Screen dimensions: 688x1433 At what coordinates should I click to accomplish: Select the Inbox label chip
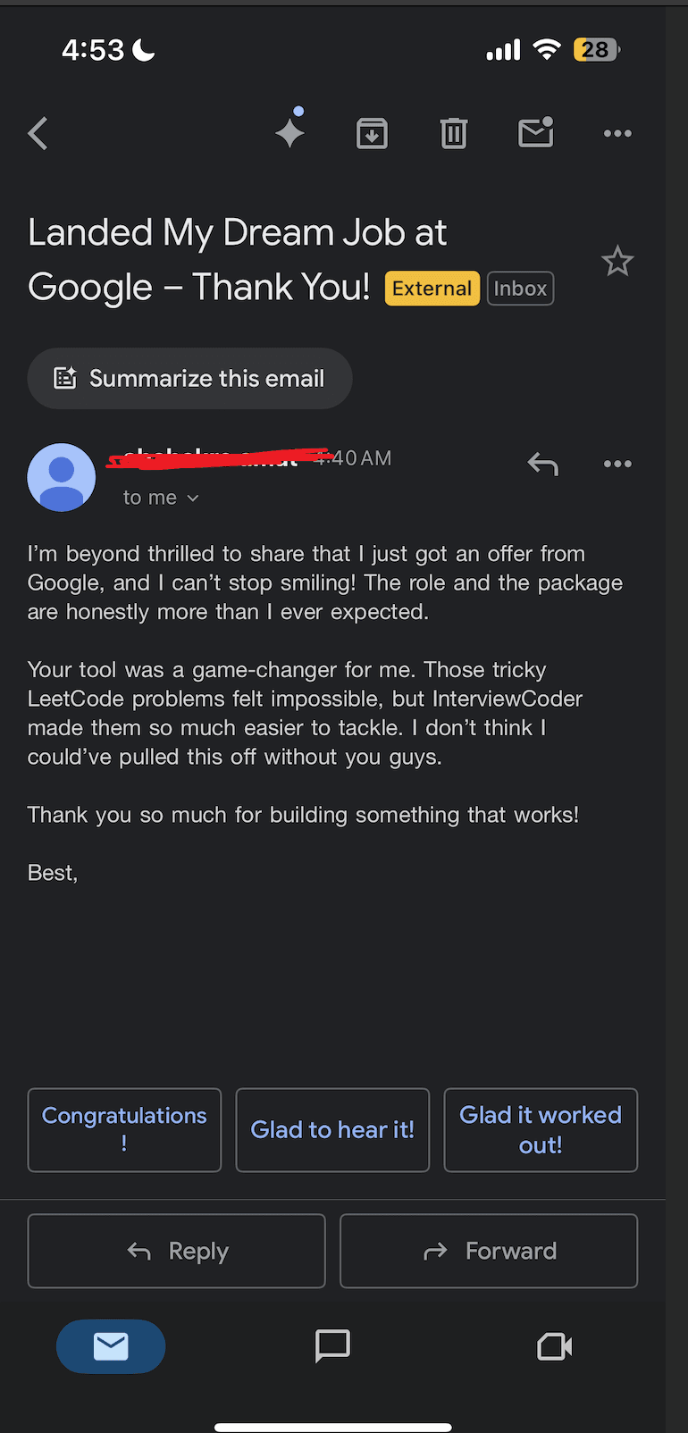pyautogui.click(x=521, y=288)
